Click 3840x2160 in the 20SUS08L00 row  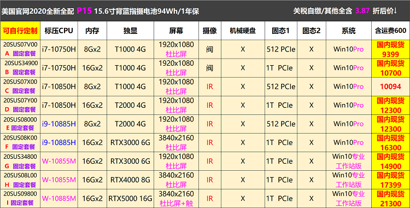[x=176, y=175]
